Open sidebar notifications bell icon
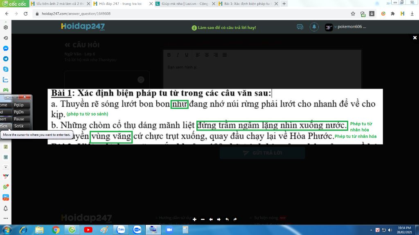The width and height of the screenshot is (419, 235). pos(6,208)
